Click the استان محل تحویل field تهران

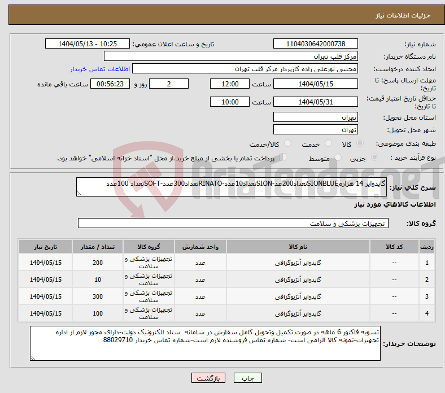coord(315,117)
